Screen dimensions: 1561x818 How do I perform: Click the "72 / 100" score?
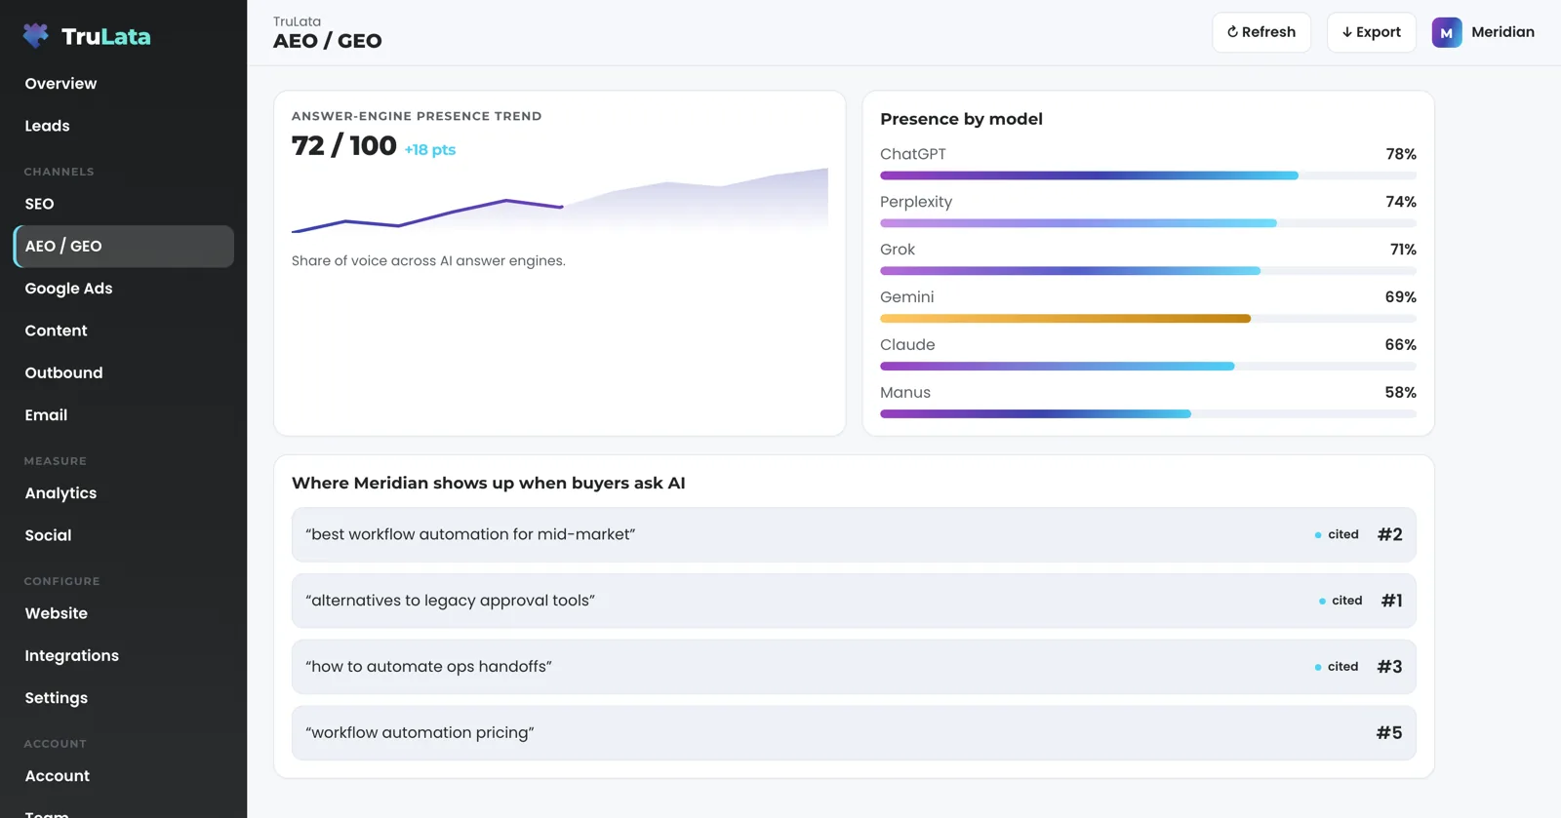pos(343,145)
